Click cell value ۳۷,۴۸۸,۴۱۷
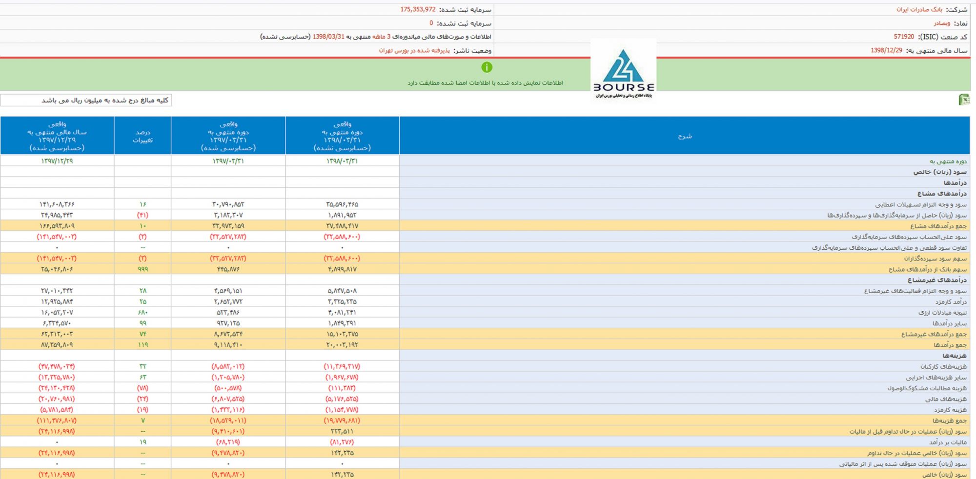Viewport: 976px width, 479px height. click(x=342, y=226)
